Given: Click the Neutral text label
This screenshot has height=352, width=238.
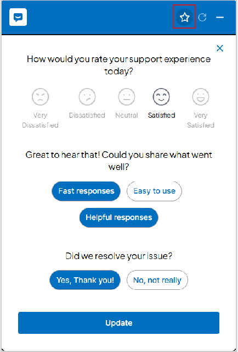Looking at the screenshot, I should coord(127,116).
